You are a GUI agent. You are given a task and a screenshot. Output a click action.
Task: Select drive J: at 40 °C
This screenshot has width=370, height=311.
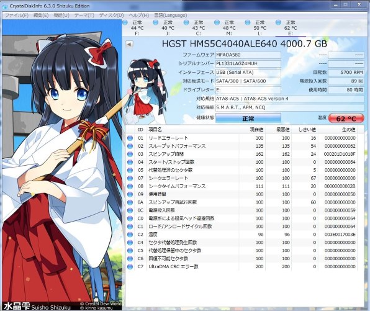click(168, 28)
